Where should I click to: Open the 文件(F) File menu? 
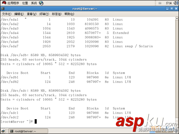click(x=7, y=14)
